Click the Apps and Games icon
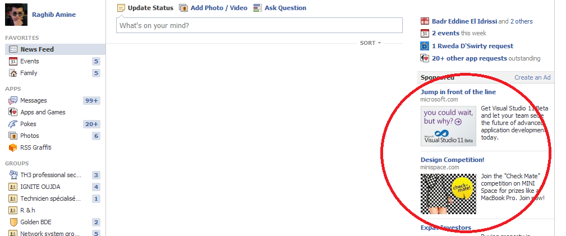The height and width of the screenshot is (236, 566). [13, 112]
